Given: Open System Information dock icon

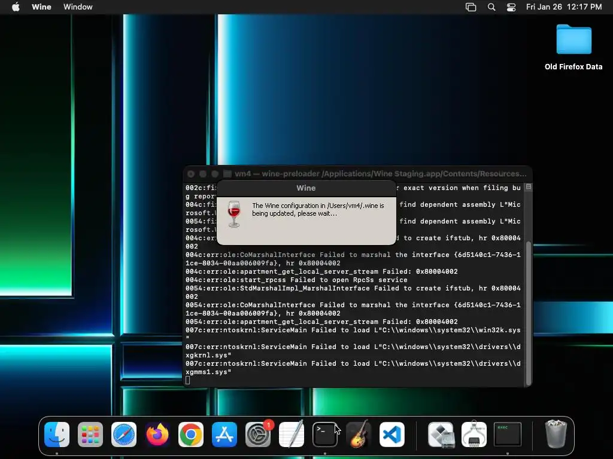Looking at the screenshot, I should click(474, 434).
